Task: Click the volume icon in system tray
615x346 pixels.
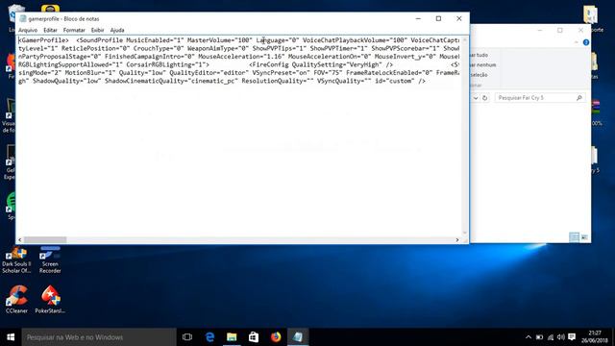Action: coord(561,337)
